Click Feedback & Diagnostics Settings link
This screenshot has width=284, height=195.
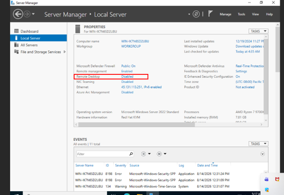pos(241,71)
